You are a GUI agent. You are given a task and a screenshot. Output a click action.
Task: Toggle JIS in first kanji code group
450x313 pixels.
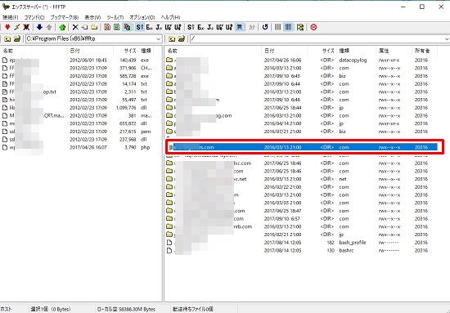coord(159,27)
